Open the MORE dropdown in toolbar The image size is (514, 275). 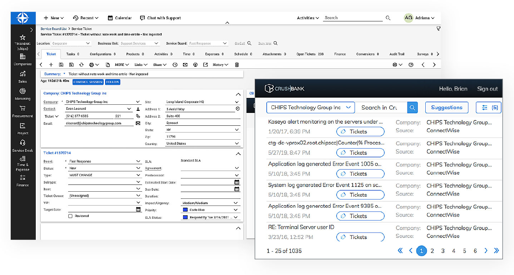point(122,65)
